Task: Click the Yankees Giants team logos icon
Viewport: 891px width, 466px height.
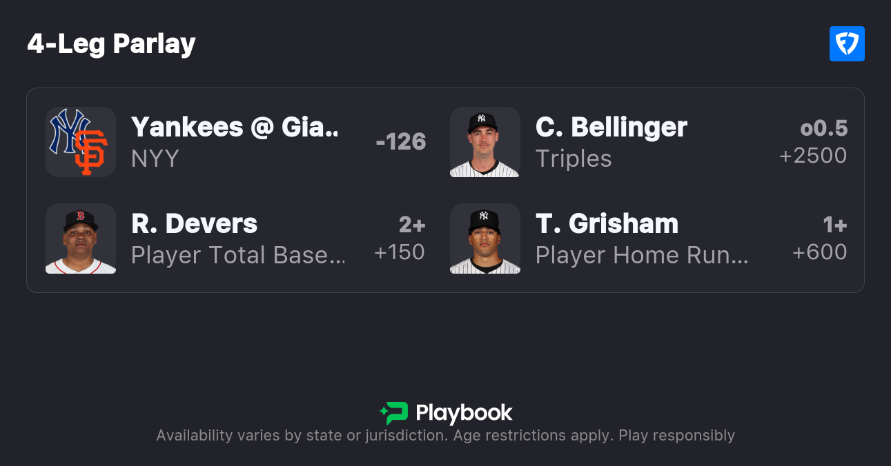Action: 81,142
